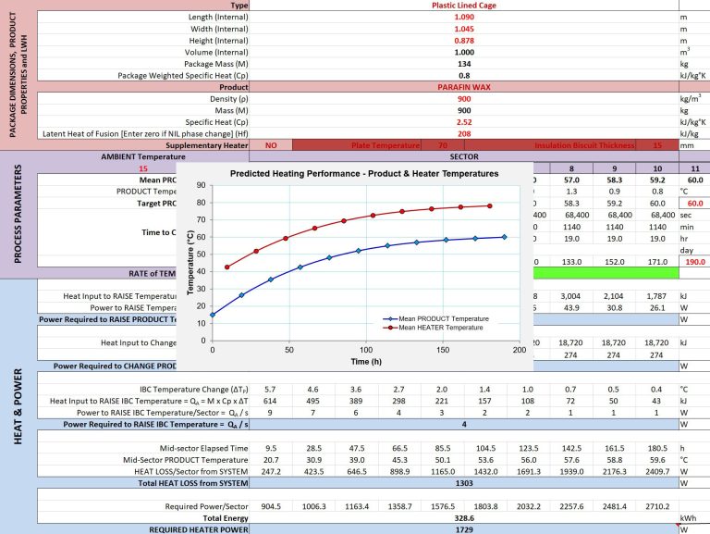This screenshot has width=710, height=534.
Task: Select the 'Mean HEATER Temperature' legend entry
Action: coord(434,328)
